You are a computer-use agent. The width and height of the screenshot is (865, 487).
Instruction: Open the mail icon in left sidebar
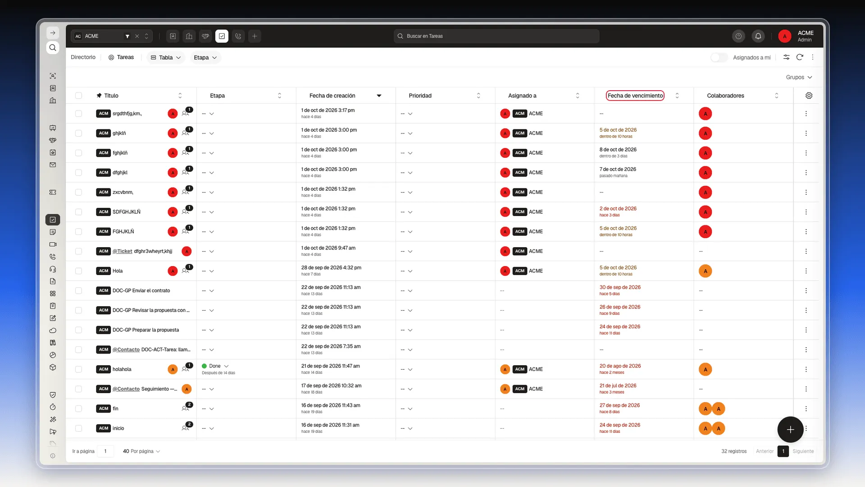pyautogui.click(x=53, y=165)
